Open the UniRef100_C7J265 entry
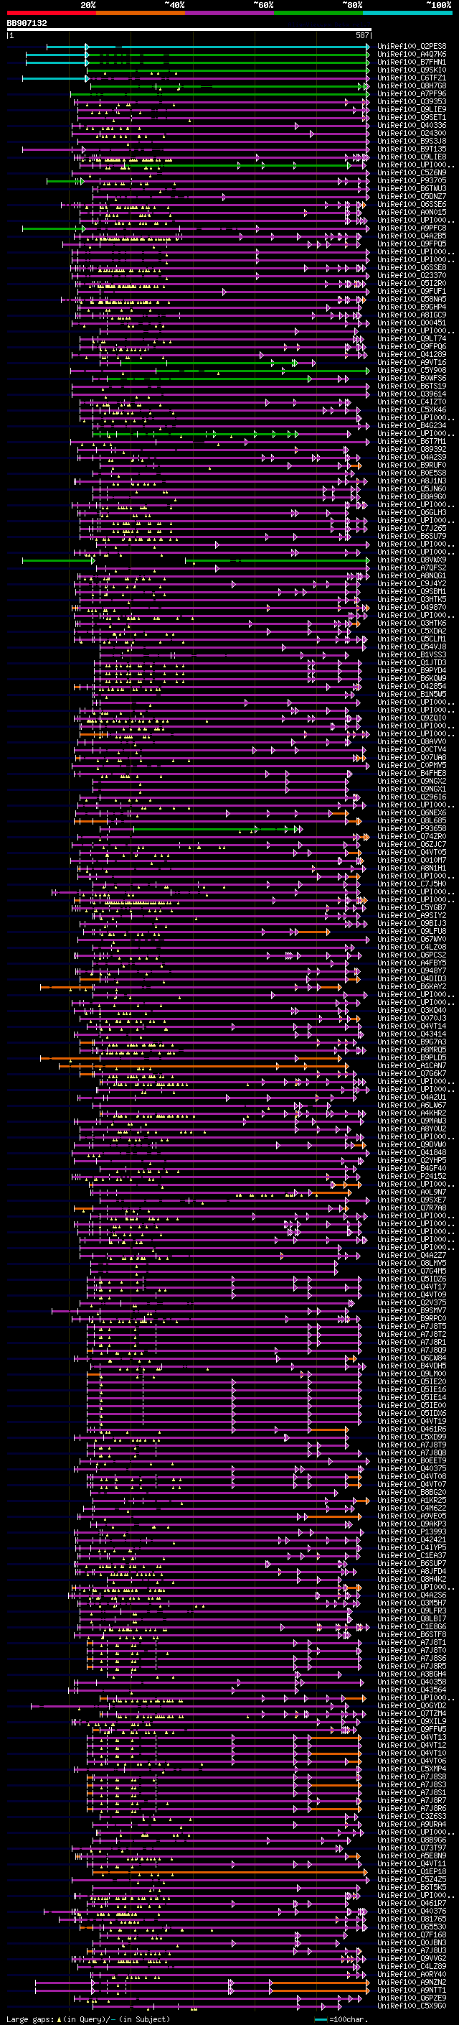Image resolution: width=459 pixels, height=2025 pixels. 411,528
